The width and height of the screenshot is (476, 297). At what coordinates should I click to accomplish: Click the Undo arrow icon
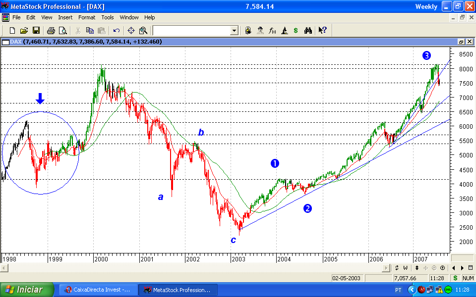(x=116, y=30)
